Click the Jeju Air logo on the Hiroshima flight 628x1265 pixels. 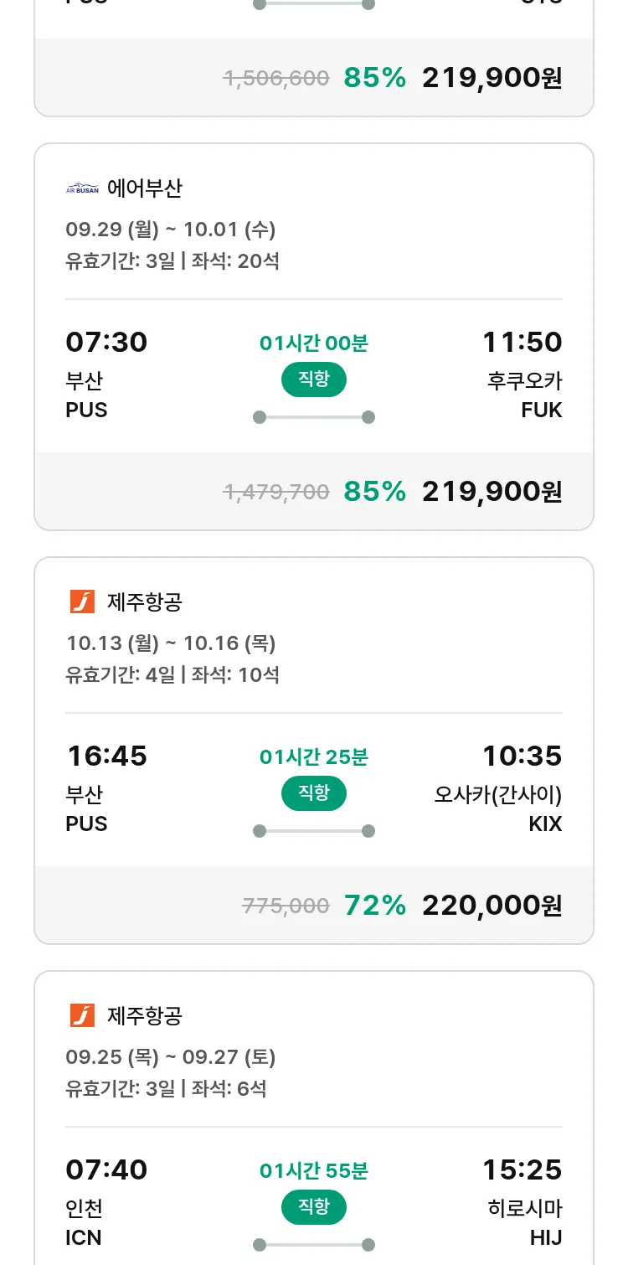[x=82, y=1015]
